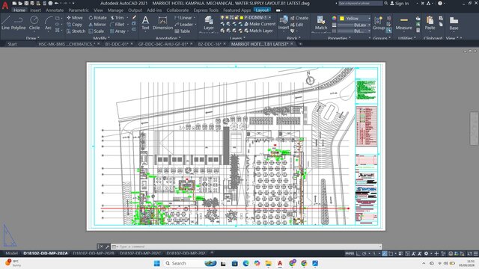Image resolution: width=479 pixels, height=269 pixels.
Task: Open the D18102-DD-MP-202B layout tab
Action: pos(94,253)
